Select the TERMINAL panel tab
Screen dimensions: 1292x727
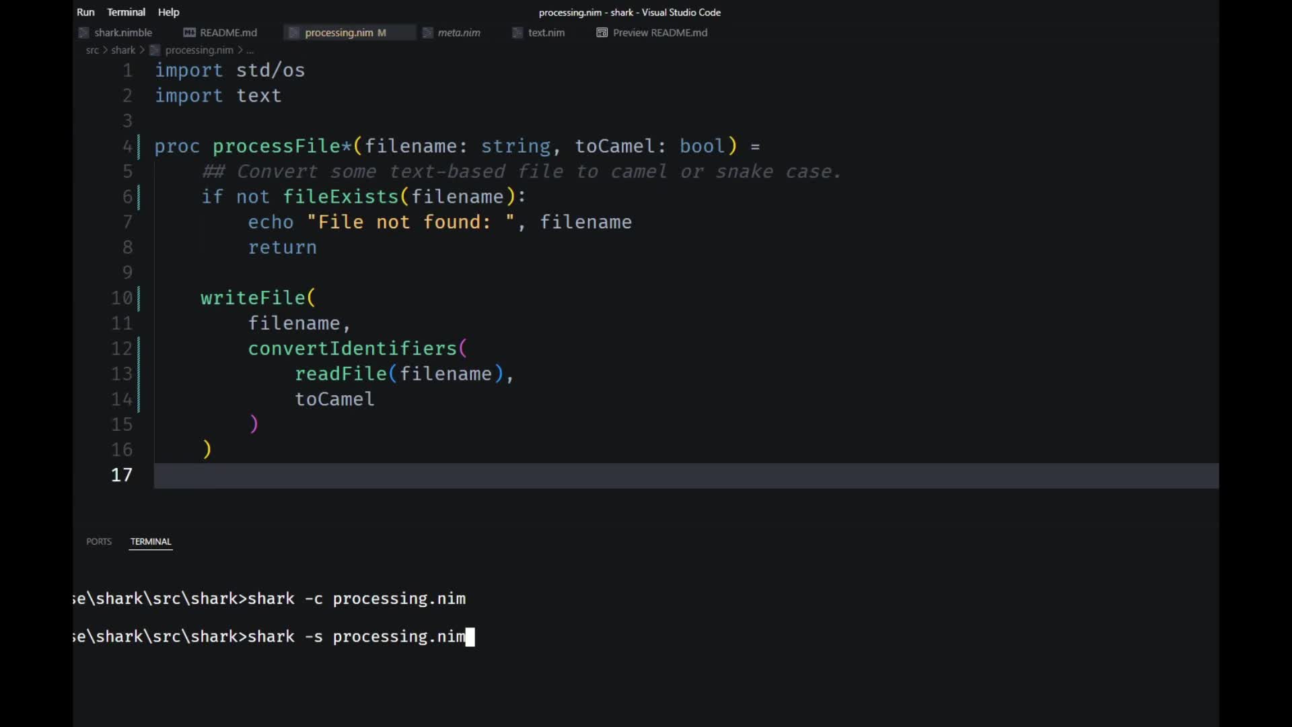coord(151,541)
